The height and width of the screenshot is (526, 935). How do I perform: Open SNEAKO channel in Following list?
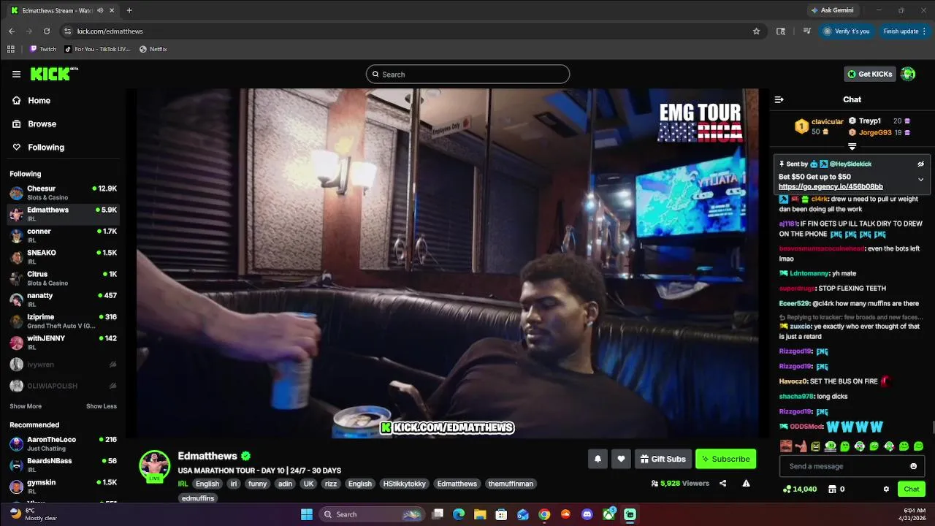pos(62,257)
